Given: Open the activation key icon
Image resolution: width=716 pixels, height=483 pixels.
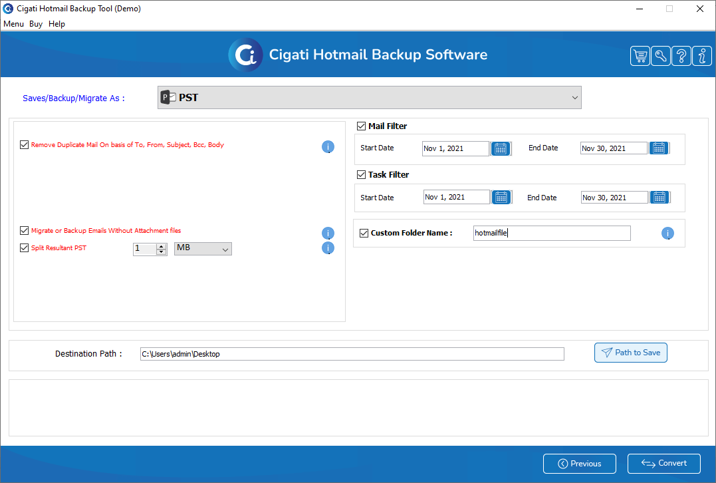Looking at the screenshot, I should coord(660,57).
